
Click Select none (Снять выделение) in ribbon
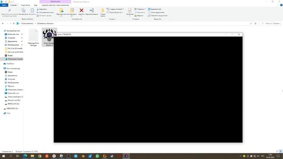pyautogui.click(x=156, y=12)
